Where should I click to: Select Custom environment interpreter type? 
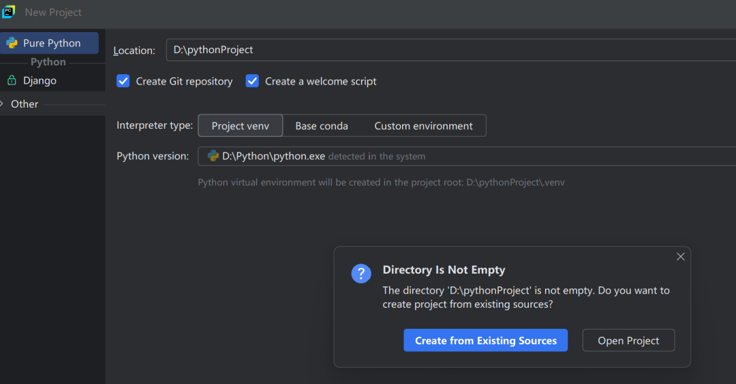coord(423,126)
